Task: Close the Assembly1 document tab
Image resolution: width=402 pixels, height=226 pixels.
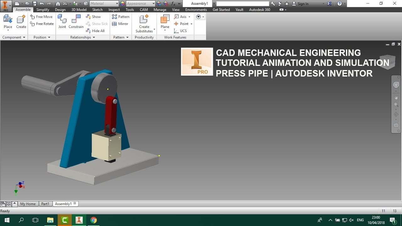Action: click(75, 203)
